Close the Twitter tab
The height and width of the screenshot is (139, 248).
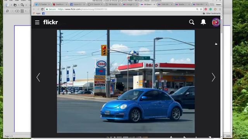[x=49, y=5]
